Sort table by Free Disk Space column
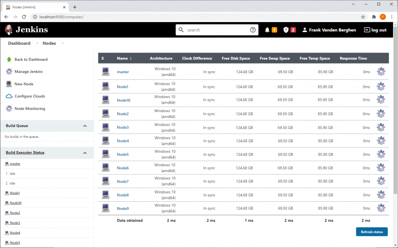The height and width of the screenshot is (248, 398). 236,58
